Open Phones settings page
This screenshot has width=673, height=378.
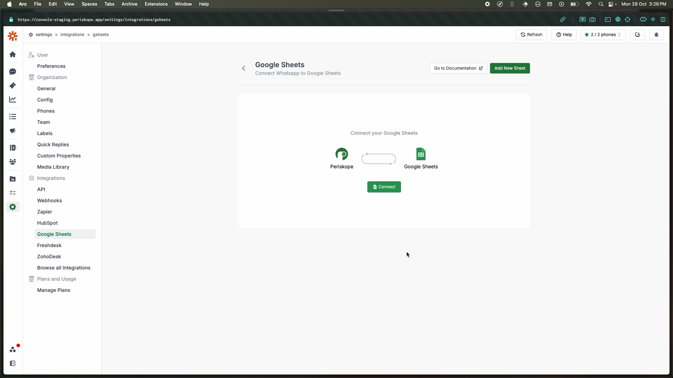click(46, 111)
